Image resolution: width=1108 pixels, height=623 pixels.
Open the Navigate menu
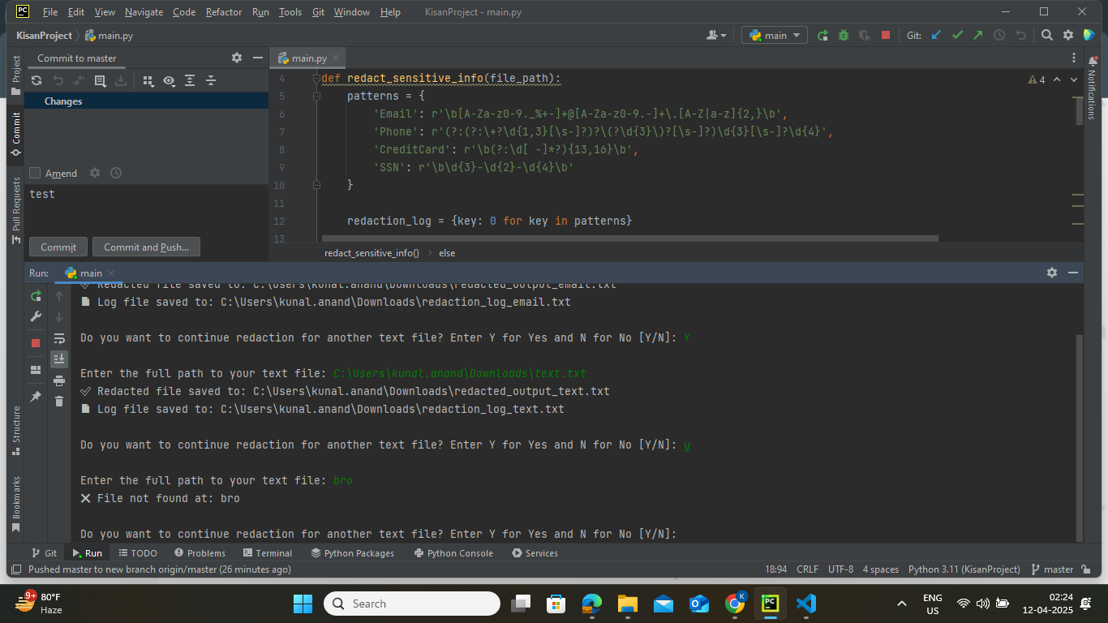[x=144, y=12]
